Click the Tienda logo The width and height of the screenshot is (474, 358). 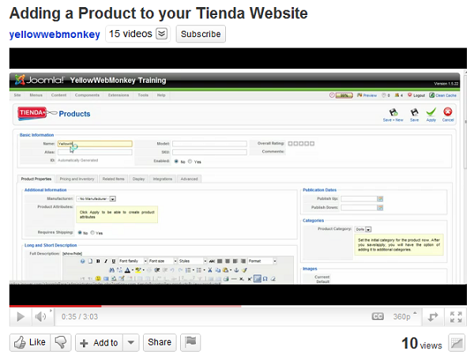32,113
